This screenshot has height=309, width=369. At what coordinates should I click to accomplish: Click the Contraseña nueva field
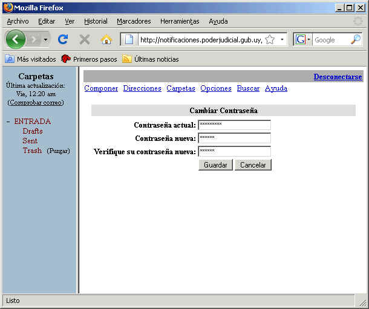(234, 138)
